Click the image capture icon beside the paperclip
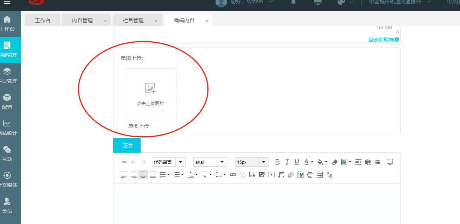The height and width of the screenshot is (224, 460). coord(300,175)
